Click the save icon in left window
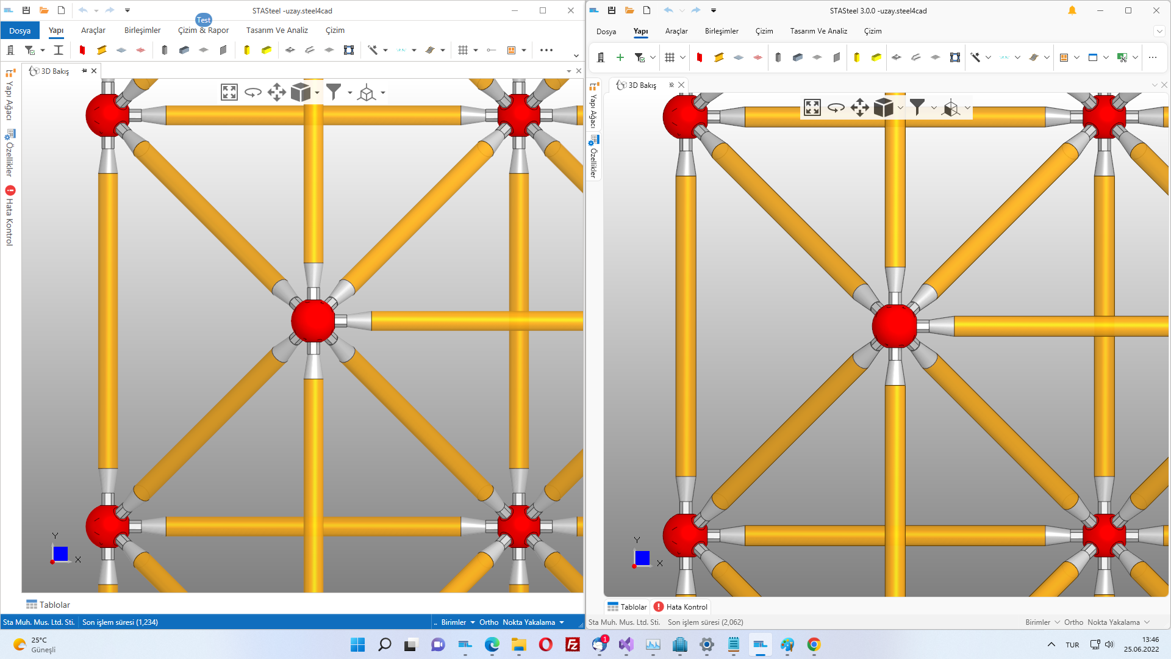Screen dimensions: 1171x659 point(26,10)
